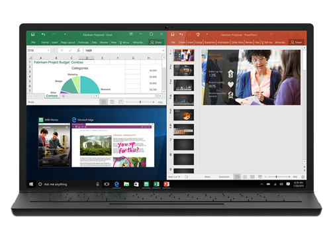Adjust the PowerPoint zoom slider
This screenshot has height=245, width=331.
[x=276, y=177]
